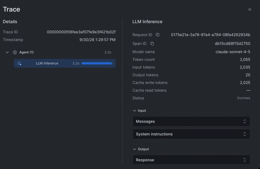Click the LLM Inference sparkle list icon

pos(19,63)
